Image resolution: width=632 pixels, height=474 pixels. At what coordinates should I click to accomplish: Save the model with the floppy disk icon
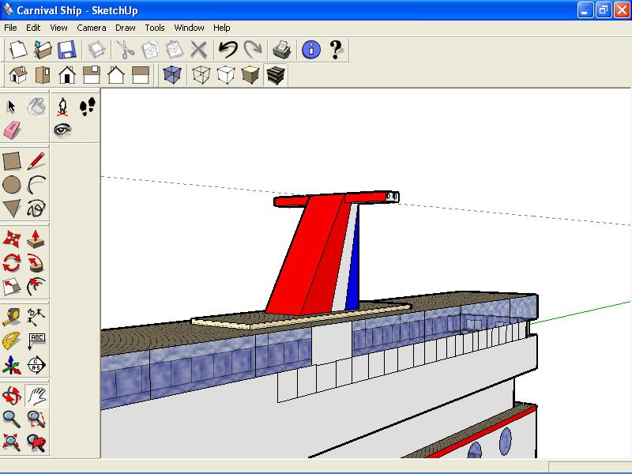click(x=67, y=50)
